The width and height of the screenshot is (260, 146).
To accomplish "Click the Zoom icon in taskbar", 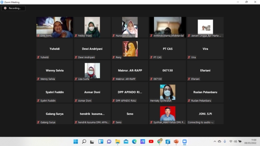I will point(184,141).
